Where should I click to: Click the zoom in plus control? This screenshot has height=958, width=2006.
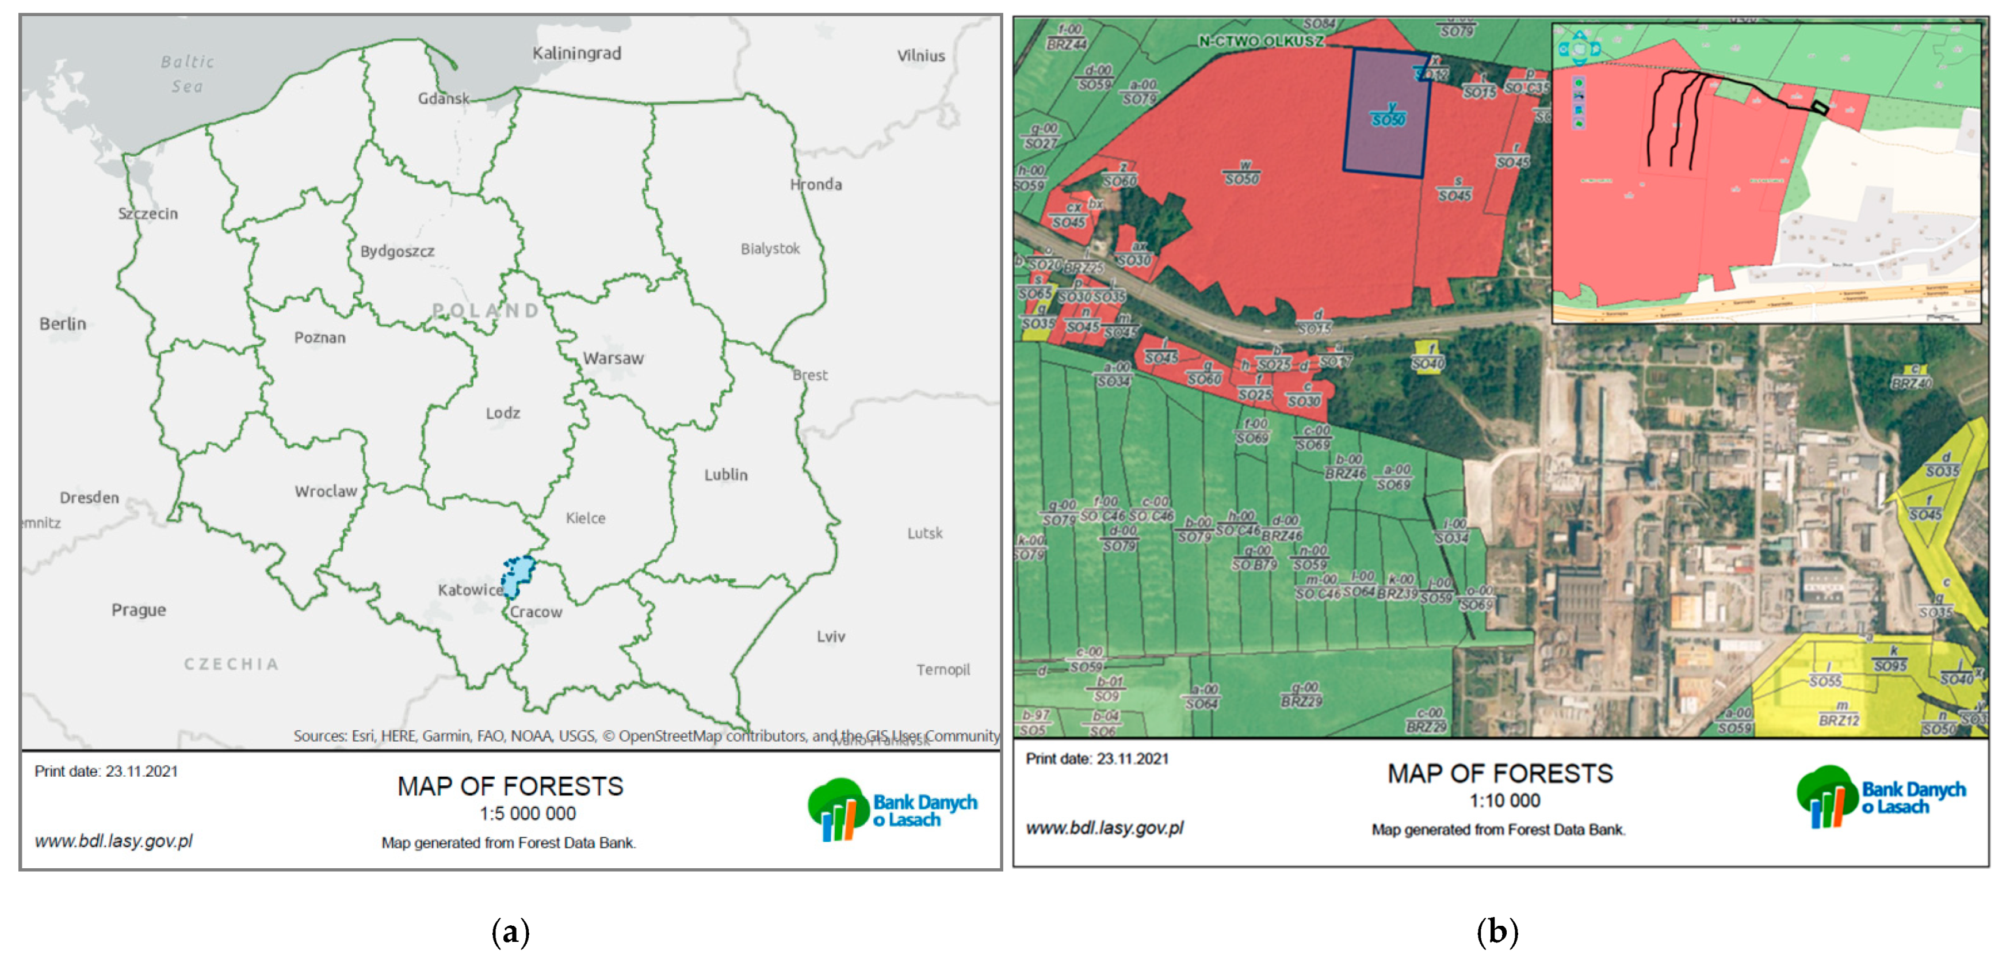(x=1580, y=36)
